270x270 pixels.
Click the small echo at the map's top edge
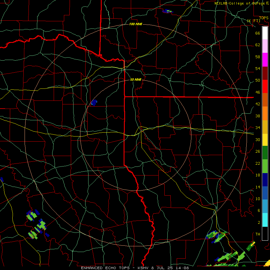click(x=167, y=11)
